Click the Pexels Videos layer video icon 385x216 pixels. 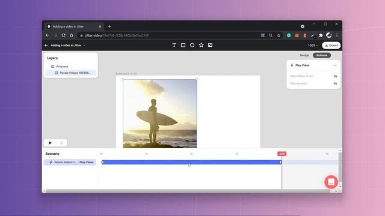pyautogui.click(x=56, y=73)
